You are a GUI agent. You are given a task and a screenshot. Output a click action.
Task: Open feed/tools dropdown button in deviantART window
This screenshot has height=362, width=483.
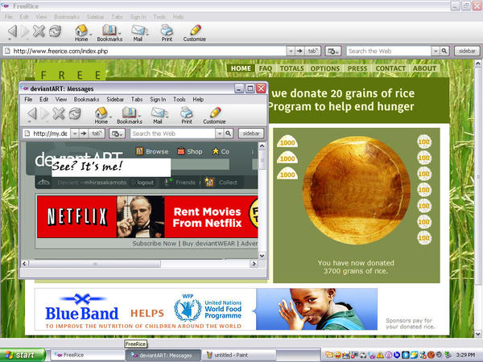pos(117,134)
